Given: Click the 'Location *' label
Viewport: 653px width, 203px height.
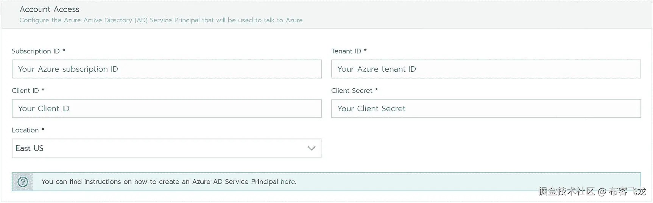Looking at the screenshot, I should click(x=28, y=130).
